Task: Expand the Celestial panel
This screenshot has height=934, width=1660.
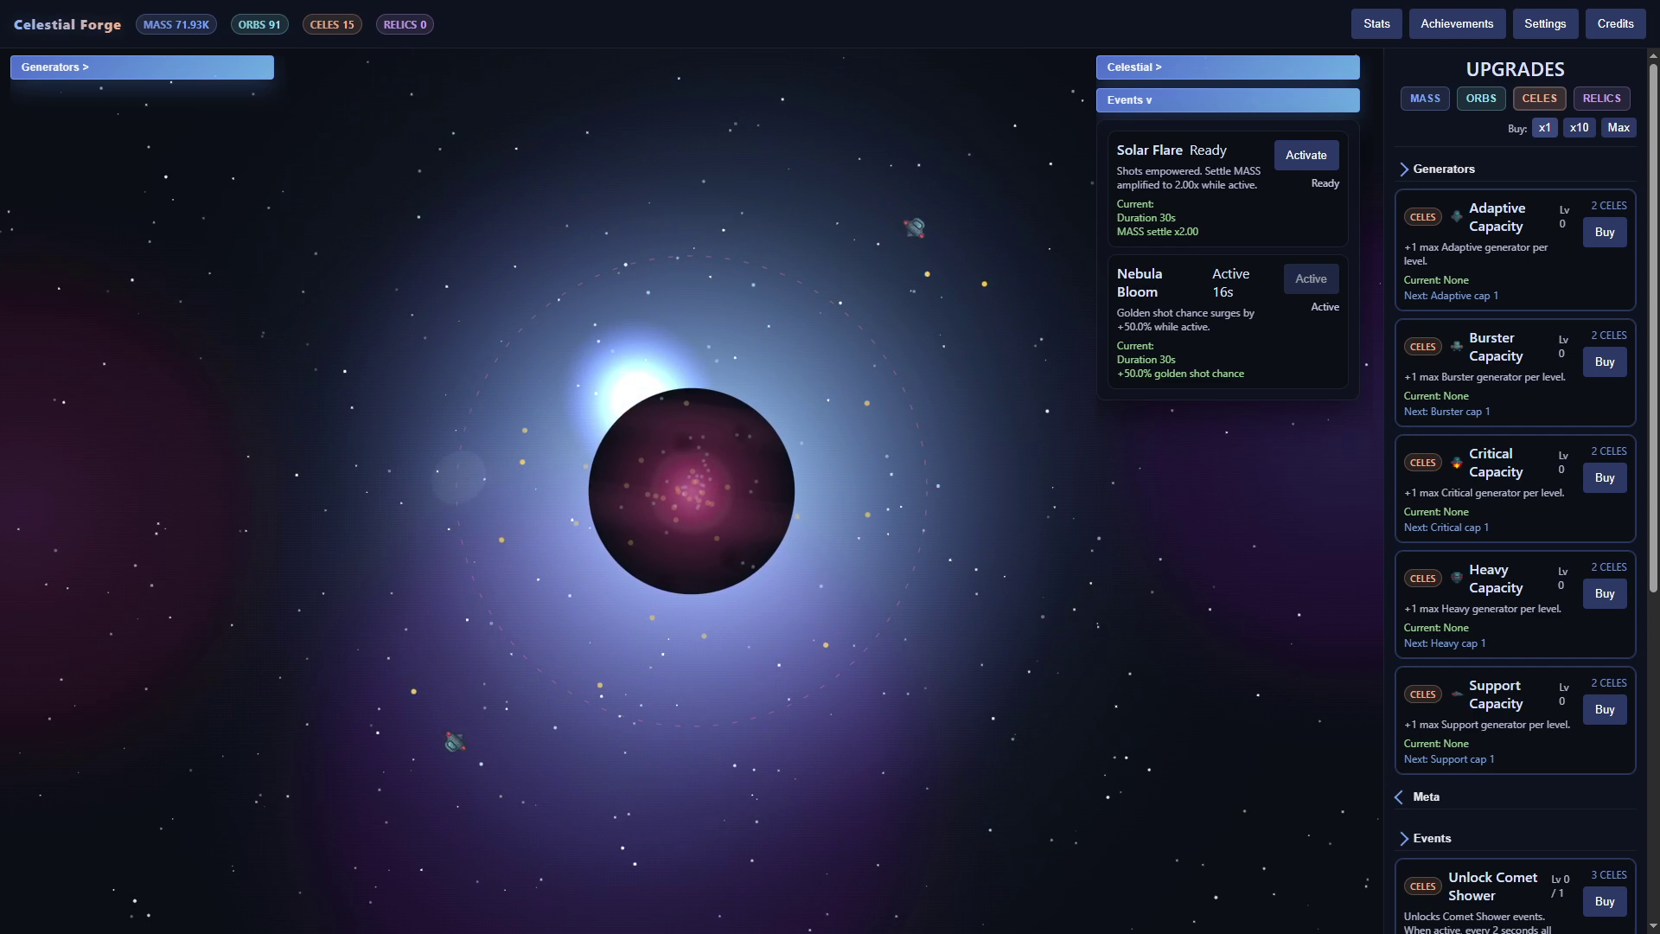Action: [x=1227, y=67]
